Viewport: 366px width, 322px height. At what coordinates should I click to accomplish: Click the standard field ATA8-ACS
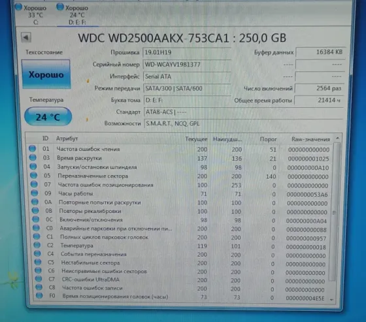(244, 112)
